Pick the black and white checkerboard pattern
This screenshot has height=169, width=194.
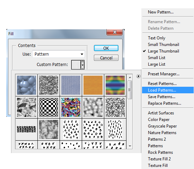pos(48,107)
